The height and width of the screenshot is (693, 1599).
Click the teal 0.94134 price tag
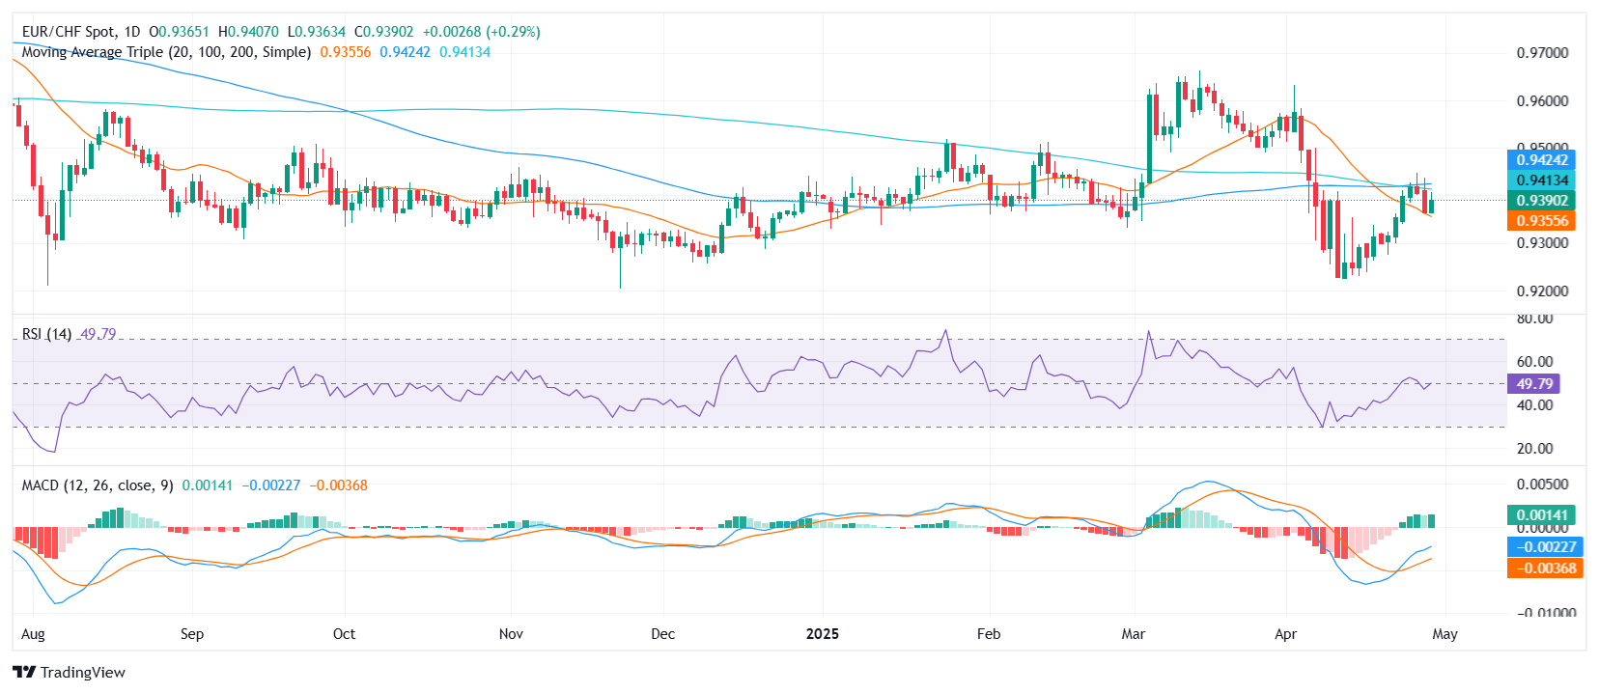click(1541, 180)
